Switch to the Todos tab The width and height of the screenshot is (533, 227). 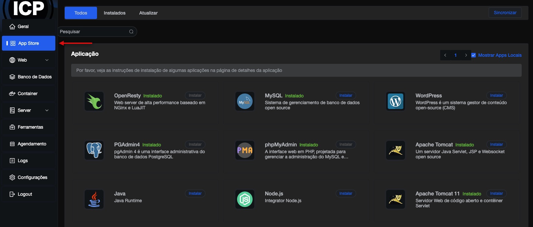click(x=81, y=13)
